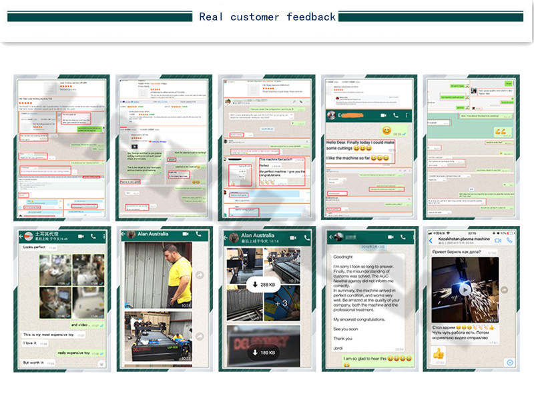Tap back arrow in Kazakhstan plasma machine chat

431,241
